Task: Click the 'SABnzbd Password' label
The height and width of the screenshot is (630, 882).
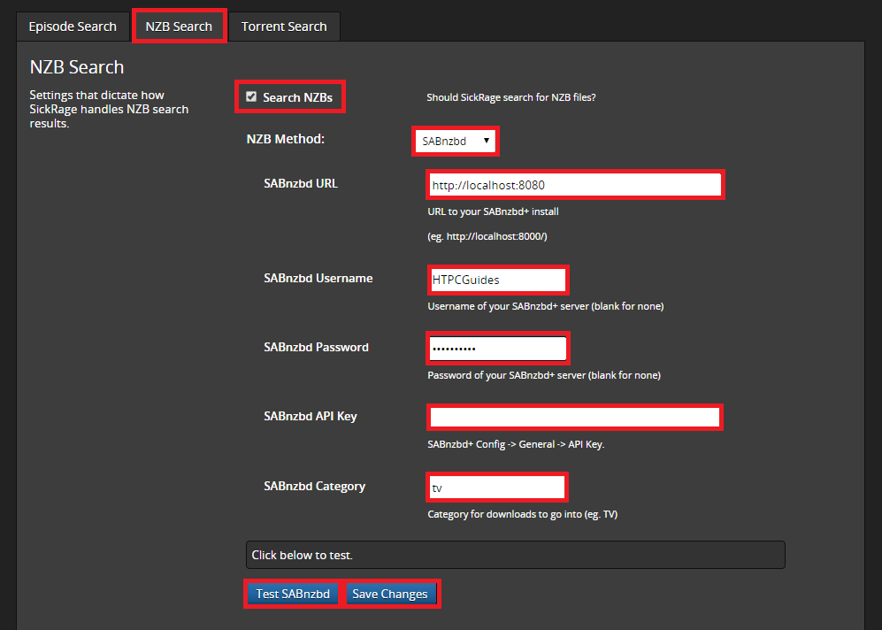Action: 316,347
